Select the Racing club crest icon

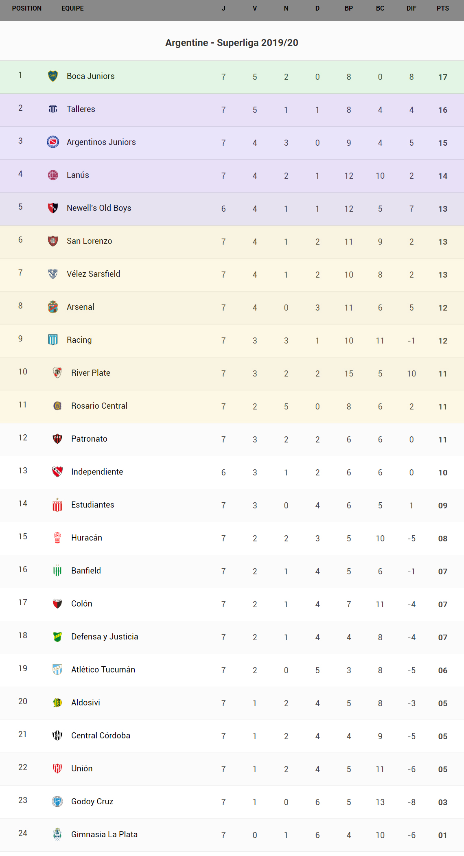click(x=53, y=340)
